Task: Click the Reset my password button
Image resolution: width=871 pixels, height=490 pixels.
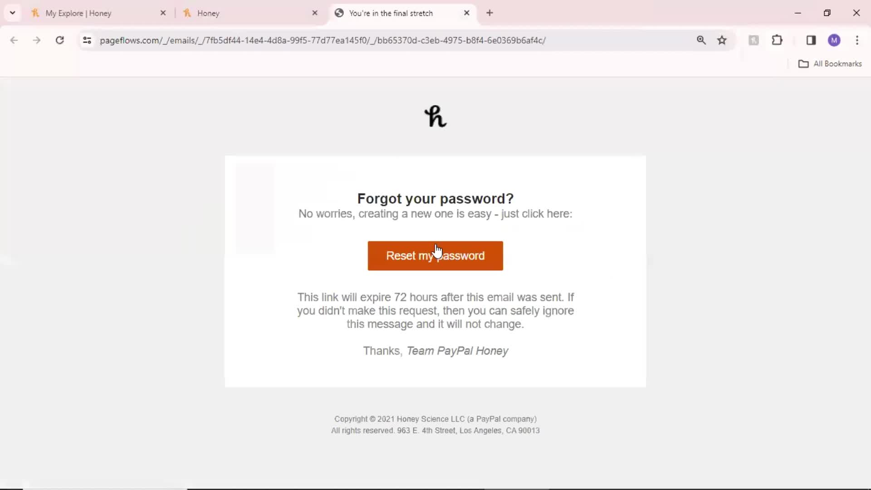Action: pos(435,255)
